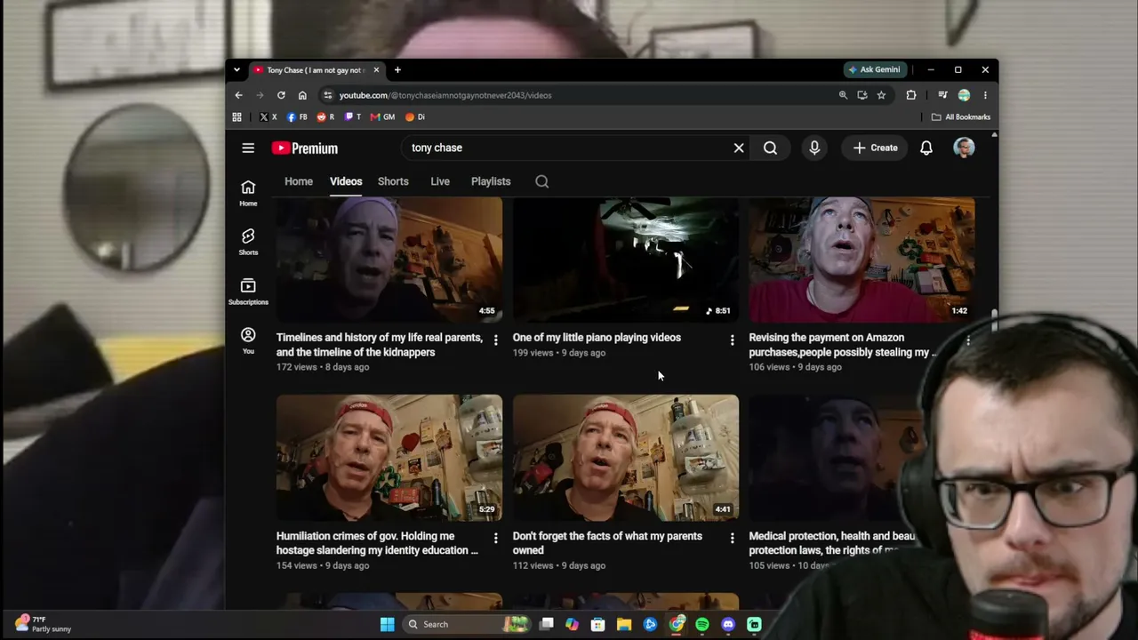Open the YouTube account avatar menu

964,148
